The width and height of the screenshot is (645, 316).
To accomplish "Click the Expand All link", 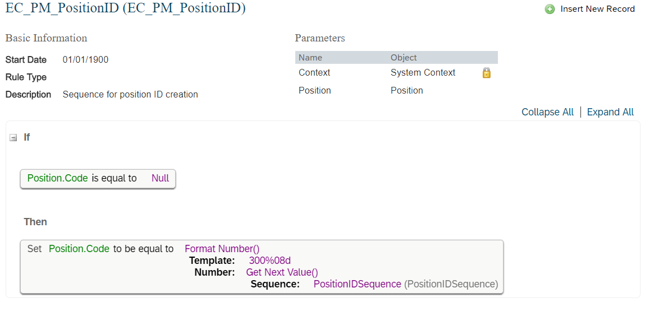I will pos(610,112).
